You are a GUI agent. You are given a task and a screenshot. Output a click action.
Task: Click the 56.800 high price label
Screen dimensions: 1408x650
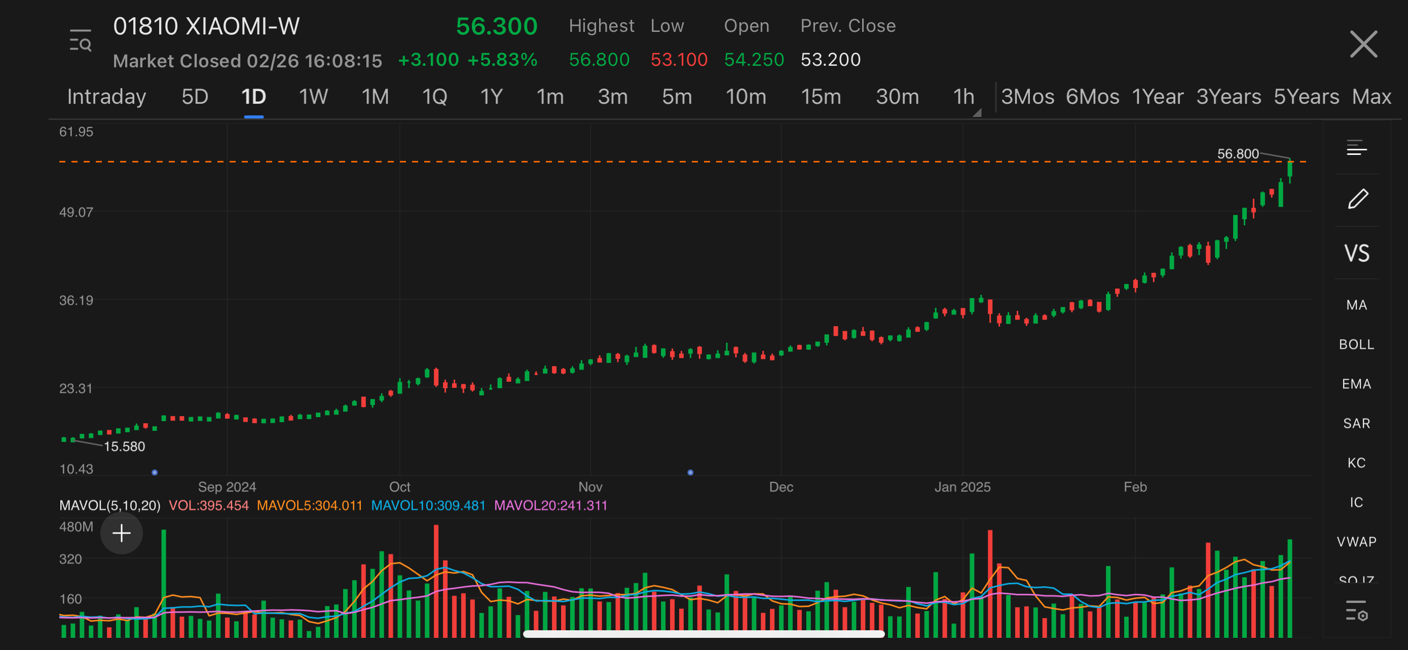pyautogui.click(x=1238, y=154)
